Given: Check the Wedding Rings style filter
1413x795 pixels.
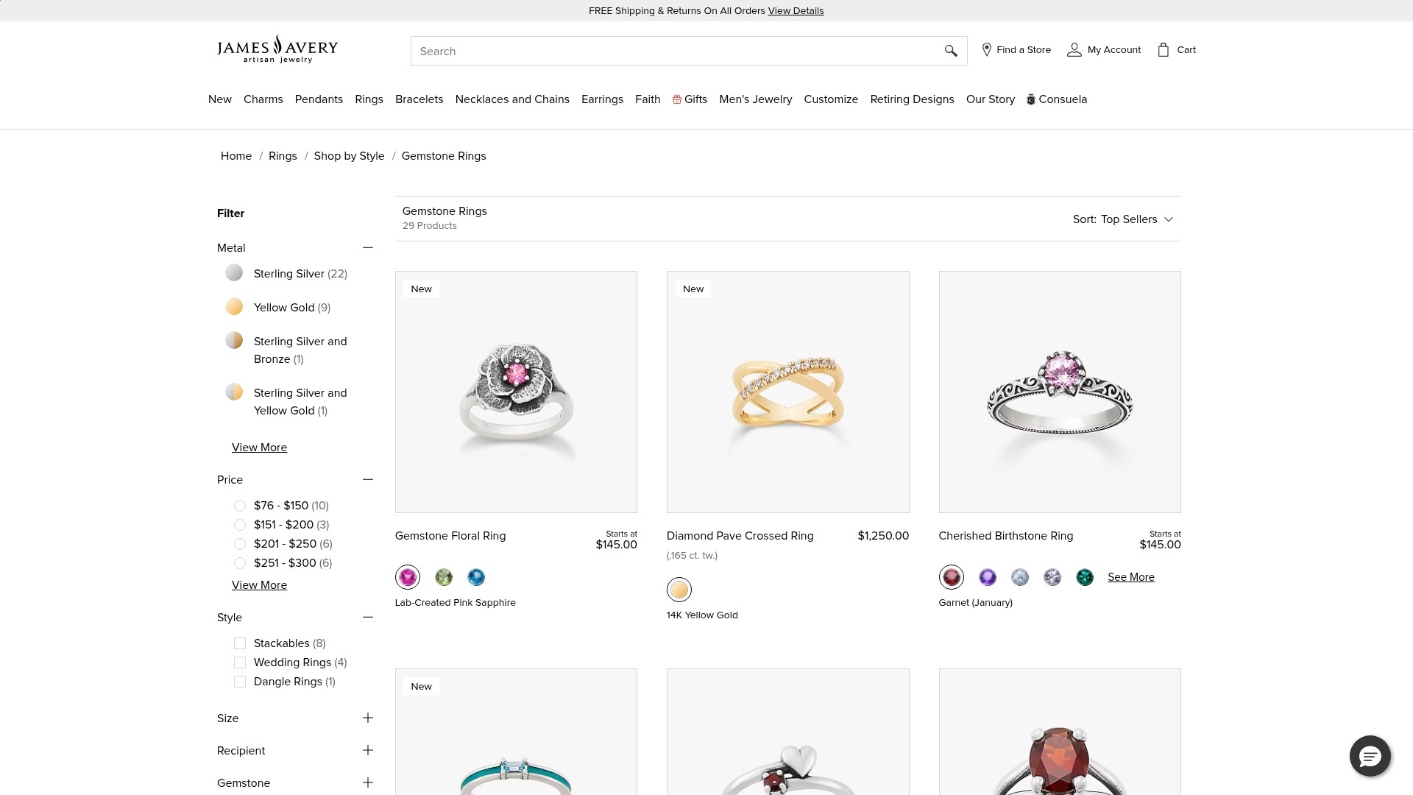Looking at the screenshot, I should click(240, 662).
